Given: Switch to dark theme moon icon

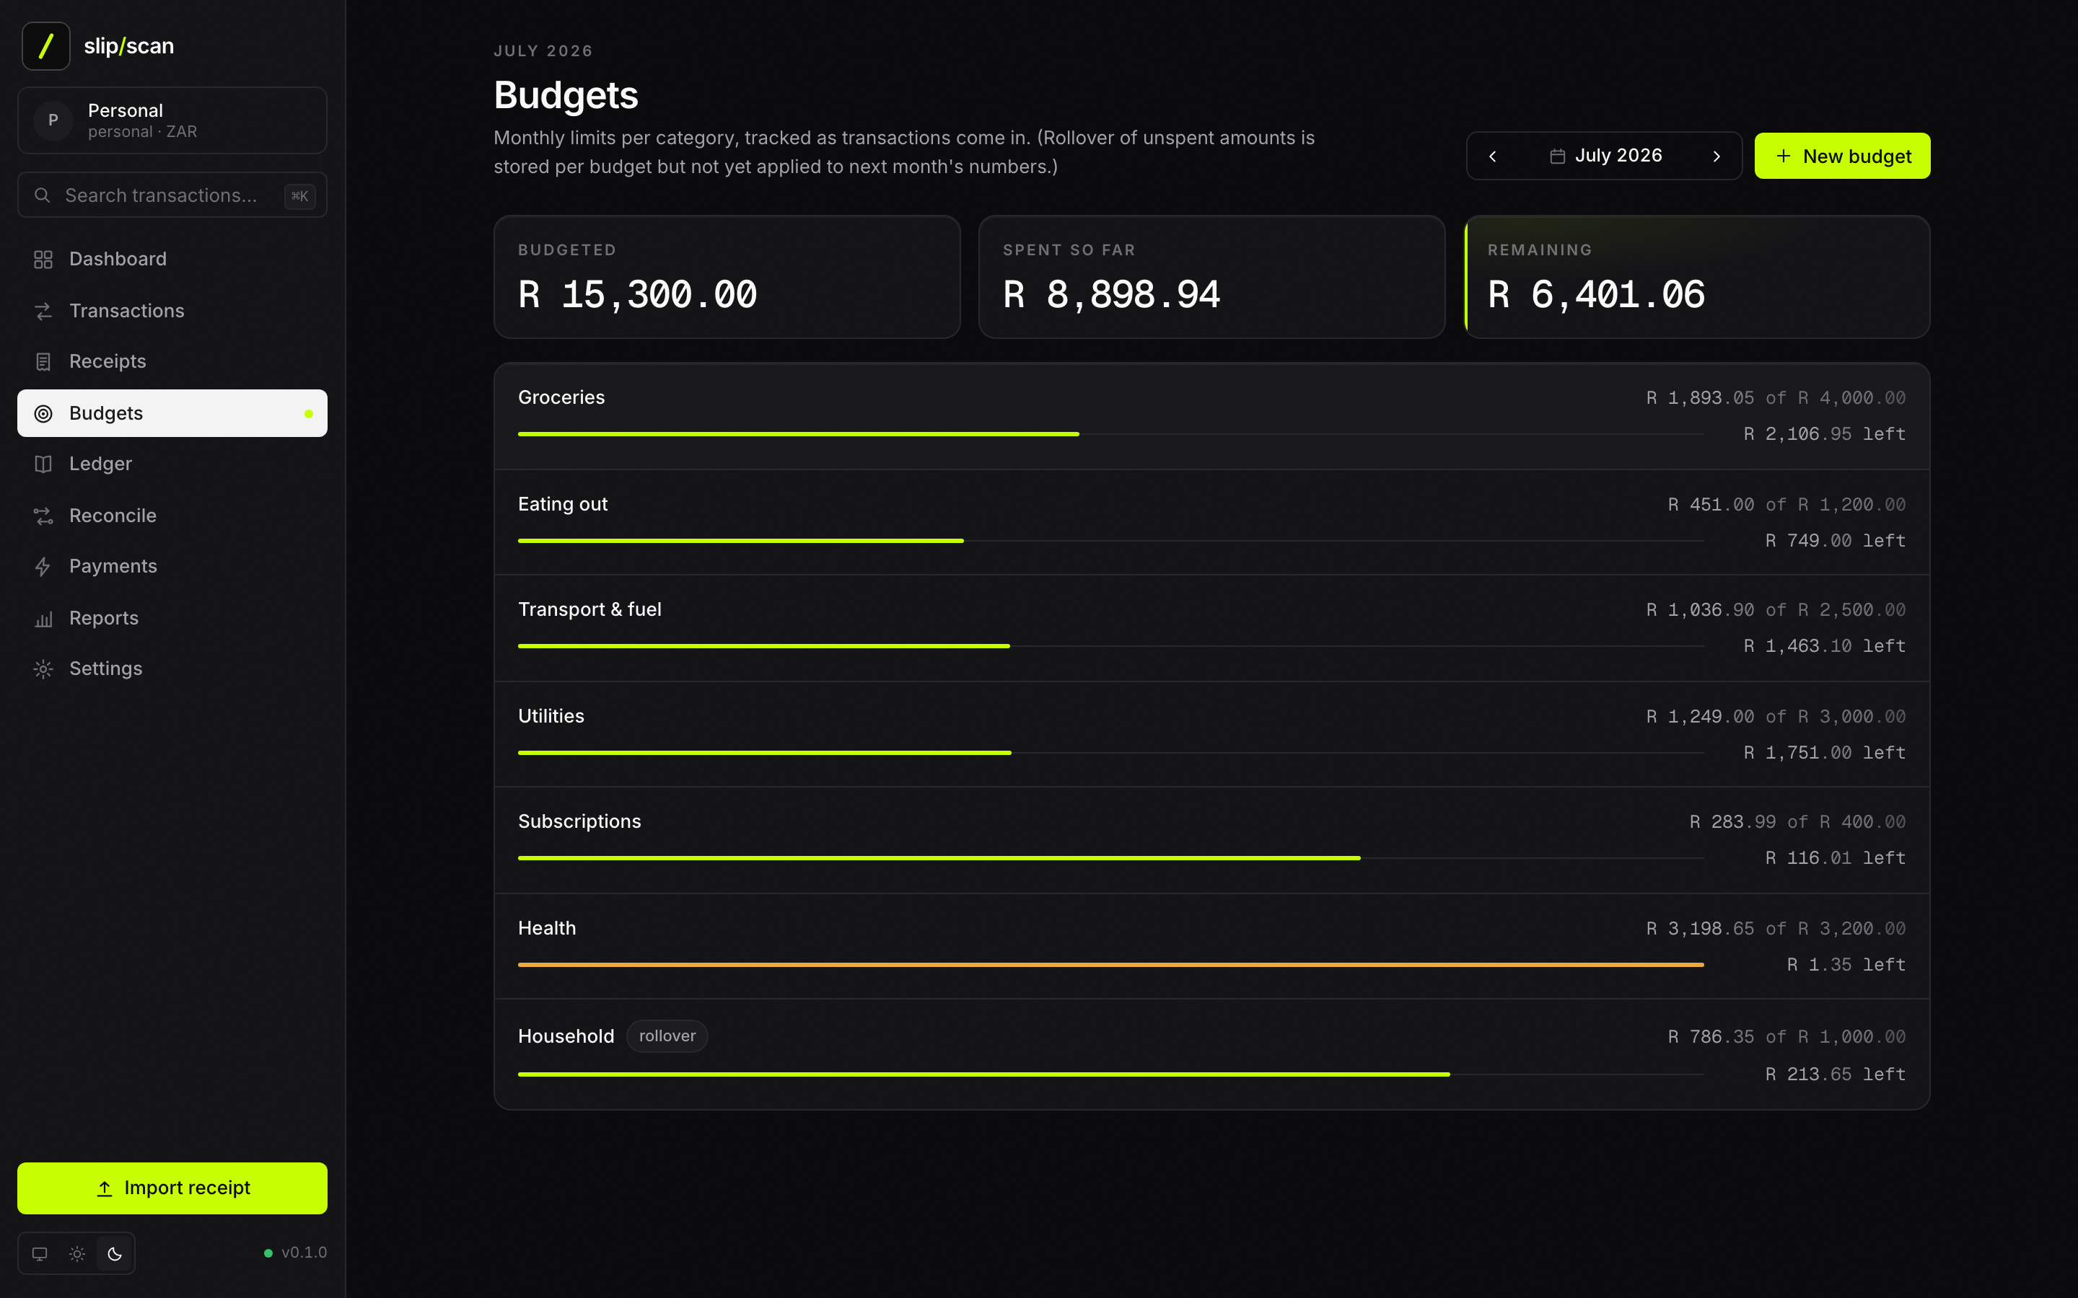Looking at the screenshot, I should (115, 1253).
